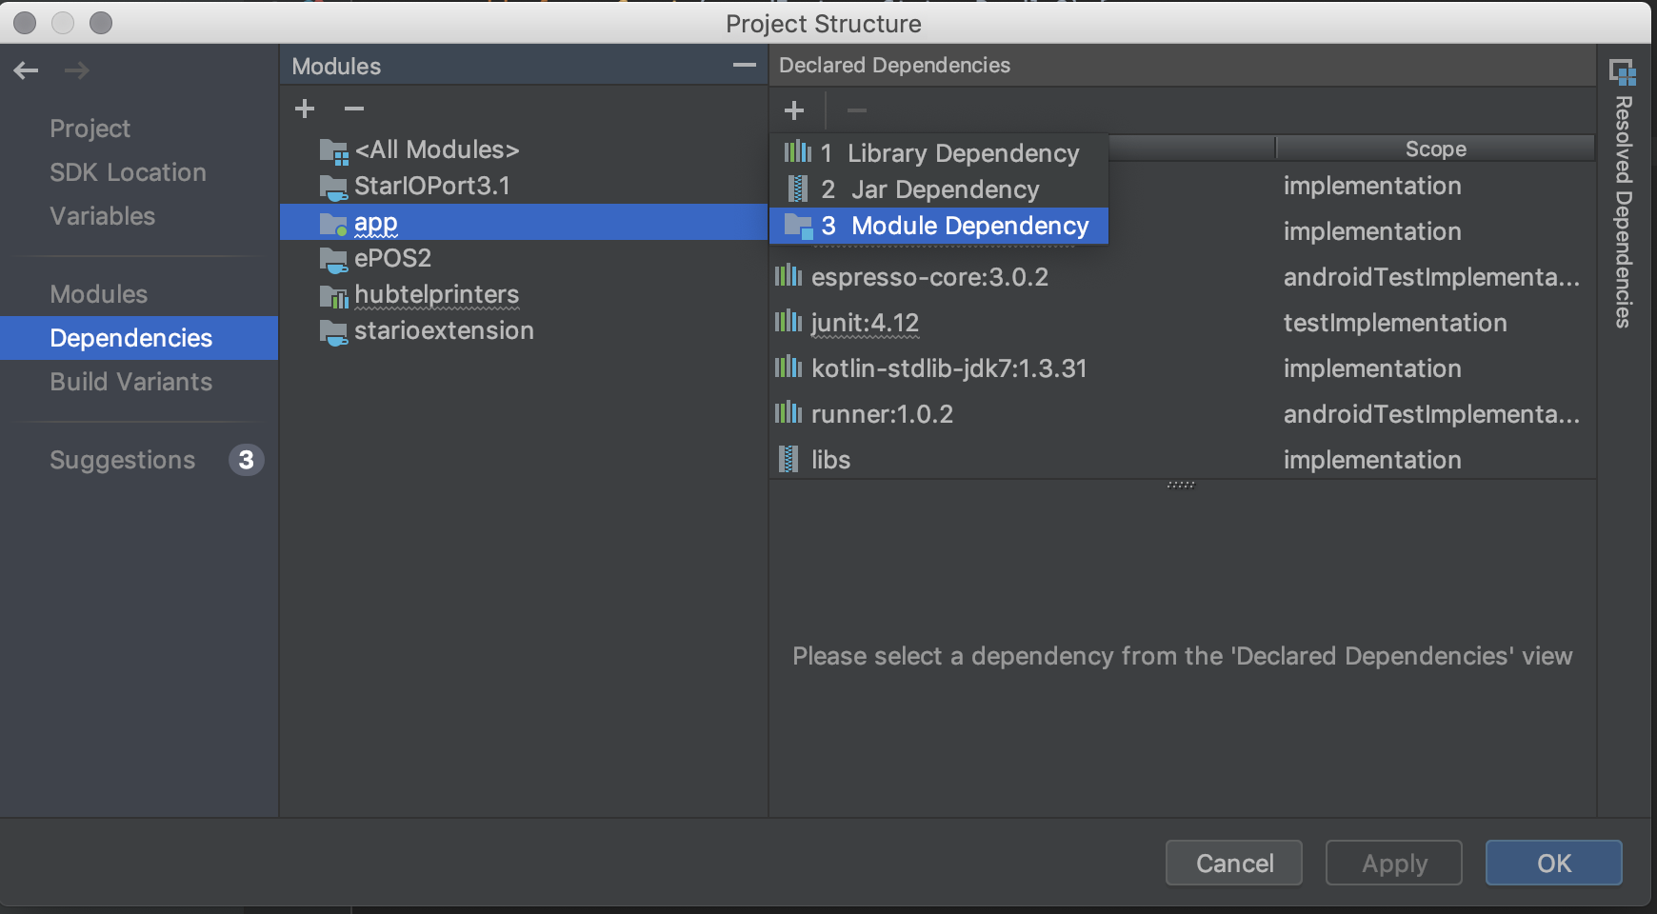Click the splitter handle below dependencies list
The width and height of the screenshot is (1657, 914).
1181,485
